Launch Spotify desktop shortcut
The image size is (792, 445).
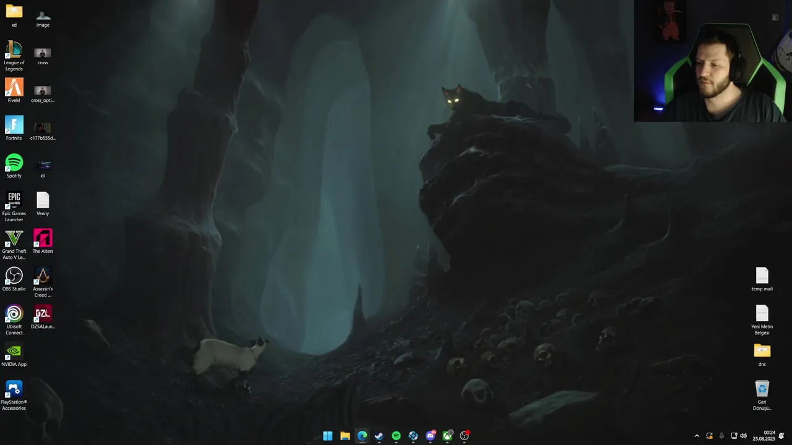pos(14,166)
